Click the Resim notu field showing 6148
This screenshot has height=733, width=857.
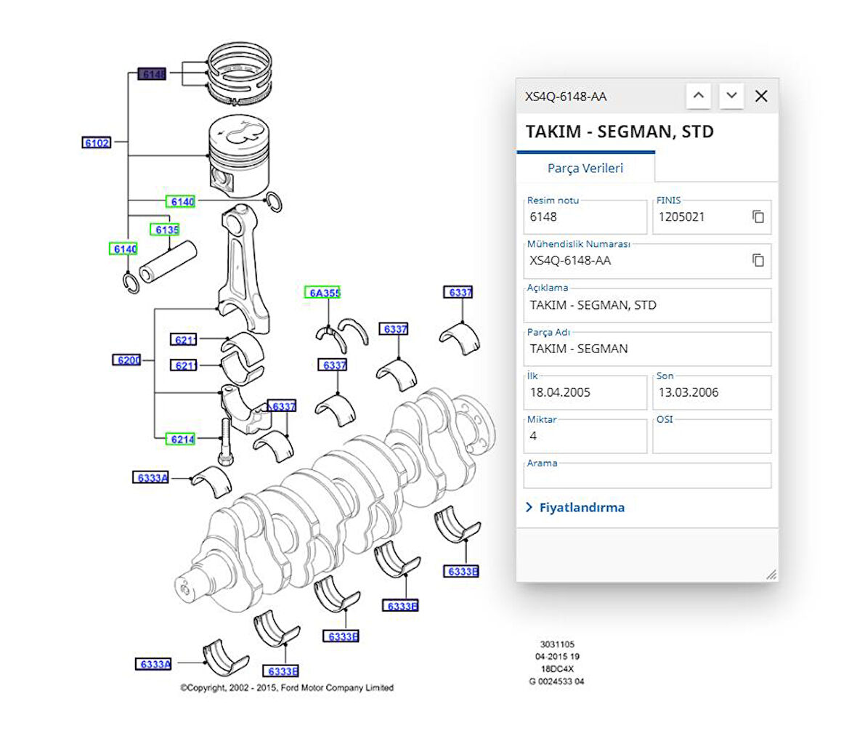(x=585, y=216)
